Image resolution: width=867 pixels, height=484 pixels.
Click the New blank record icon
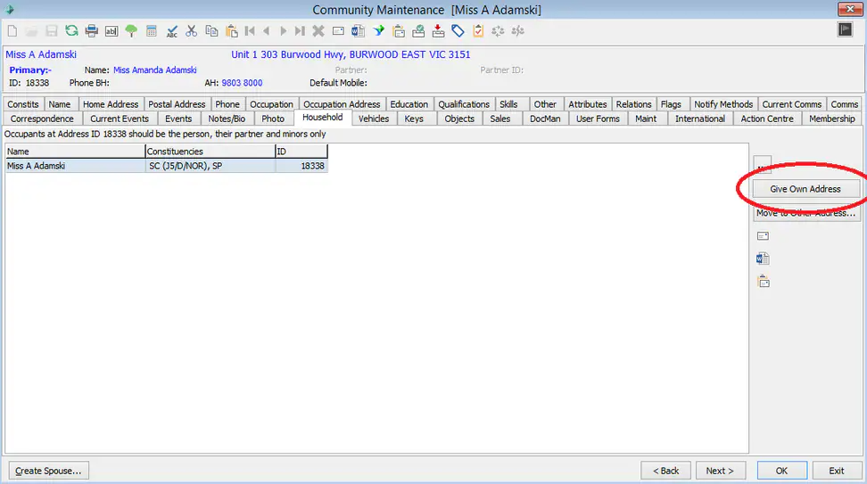click(x=12, y=31)
